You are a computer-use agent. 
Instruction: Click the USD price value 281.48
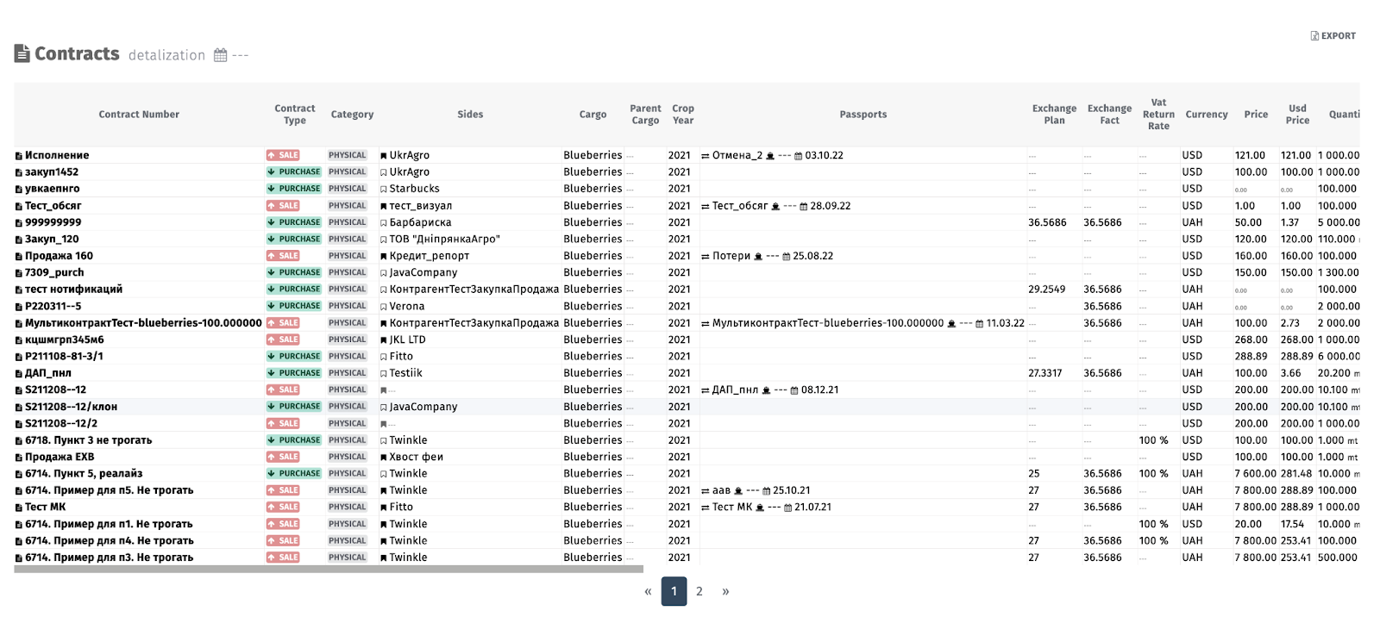1296,474
